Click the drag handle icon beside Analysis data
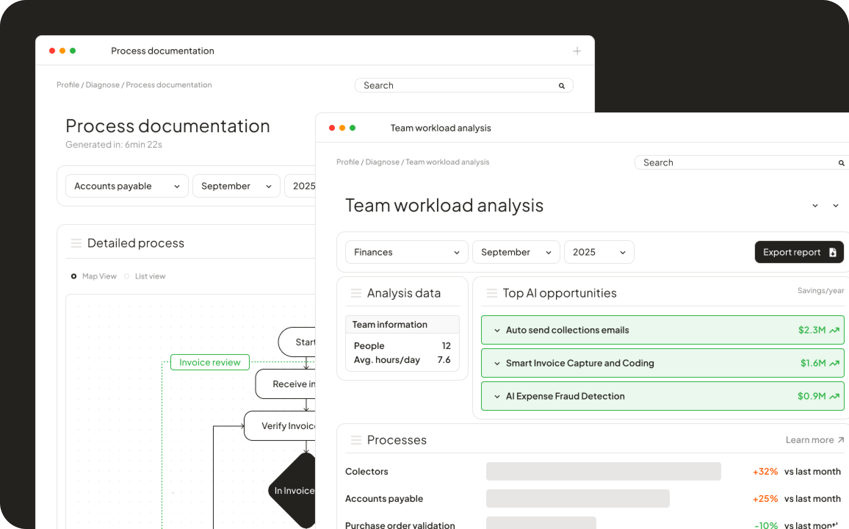 356,293
